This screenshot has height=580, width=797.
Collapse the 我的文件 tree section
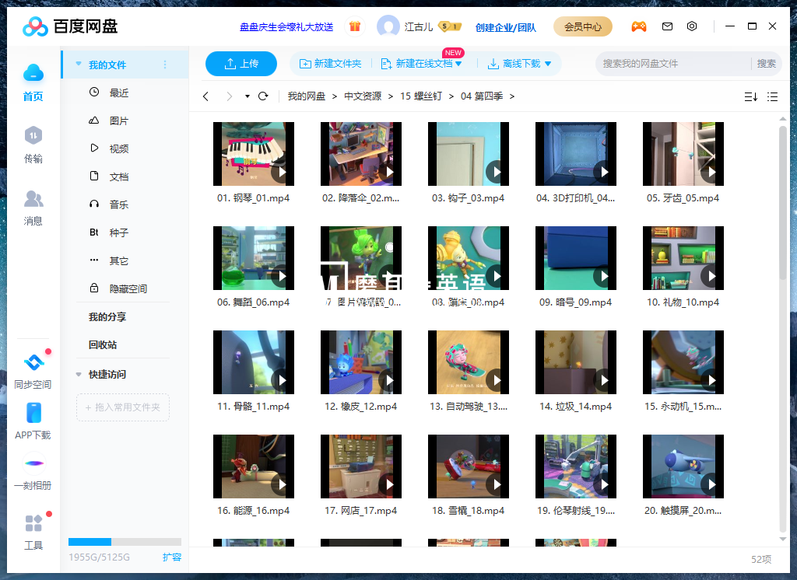(79, 65)
